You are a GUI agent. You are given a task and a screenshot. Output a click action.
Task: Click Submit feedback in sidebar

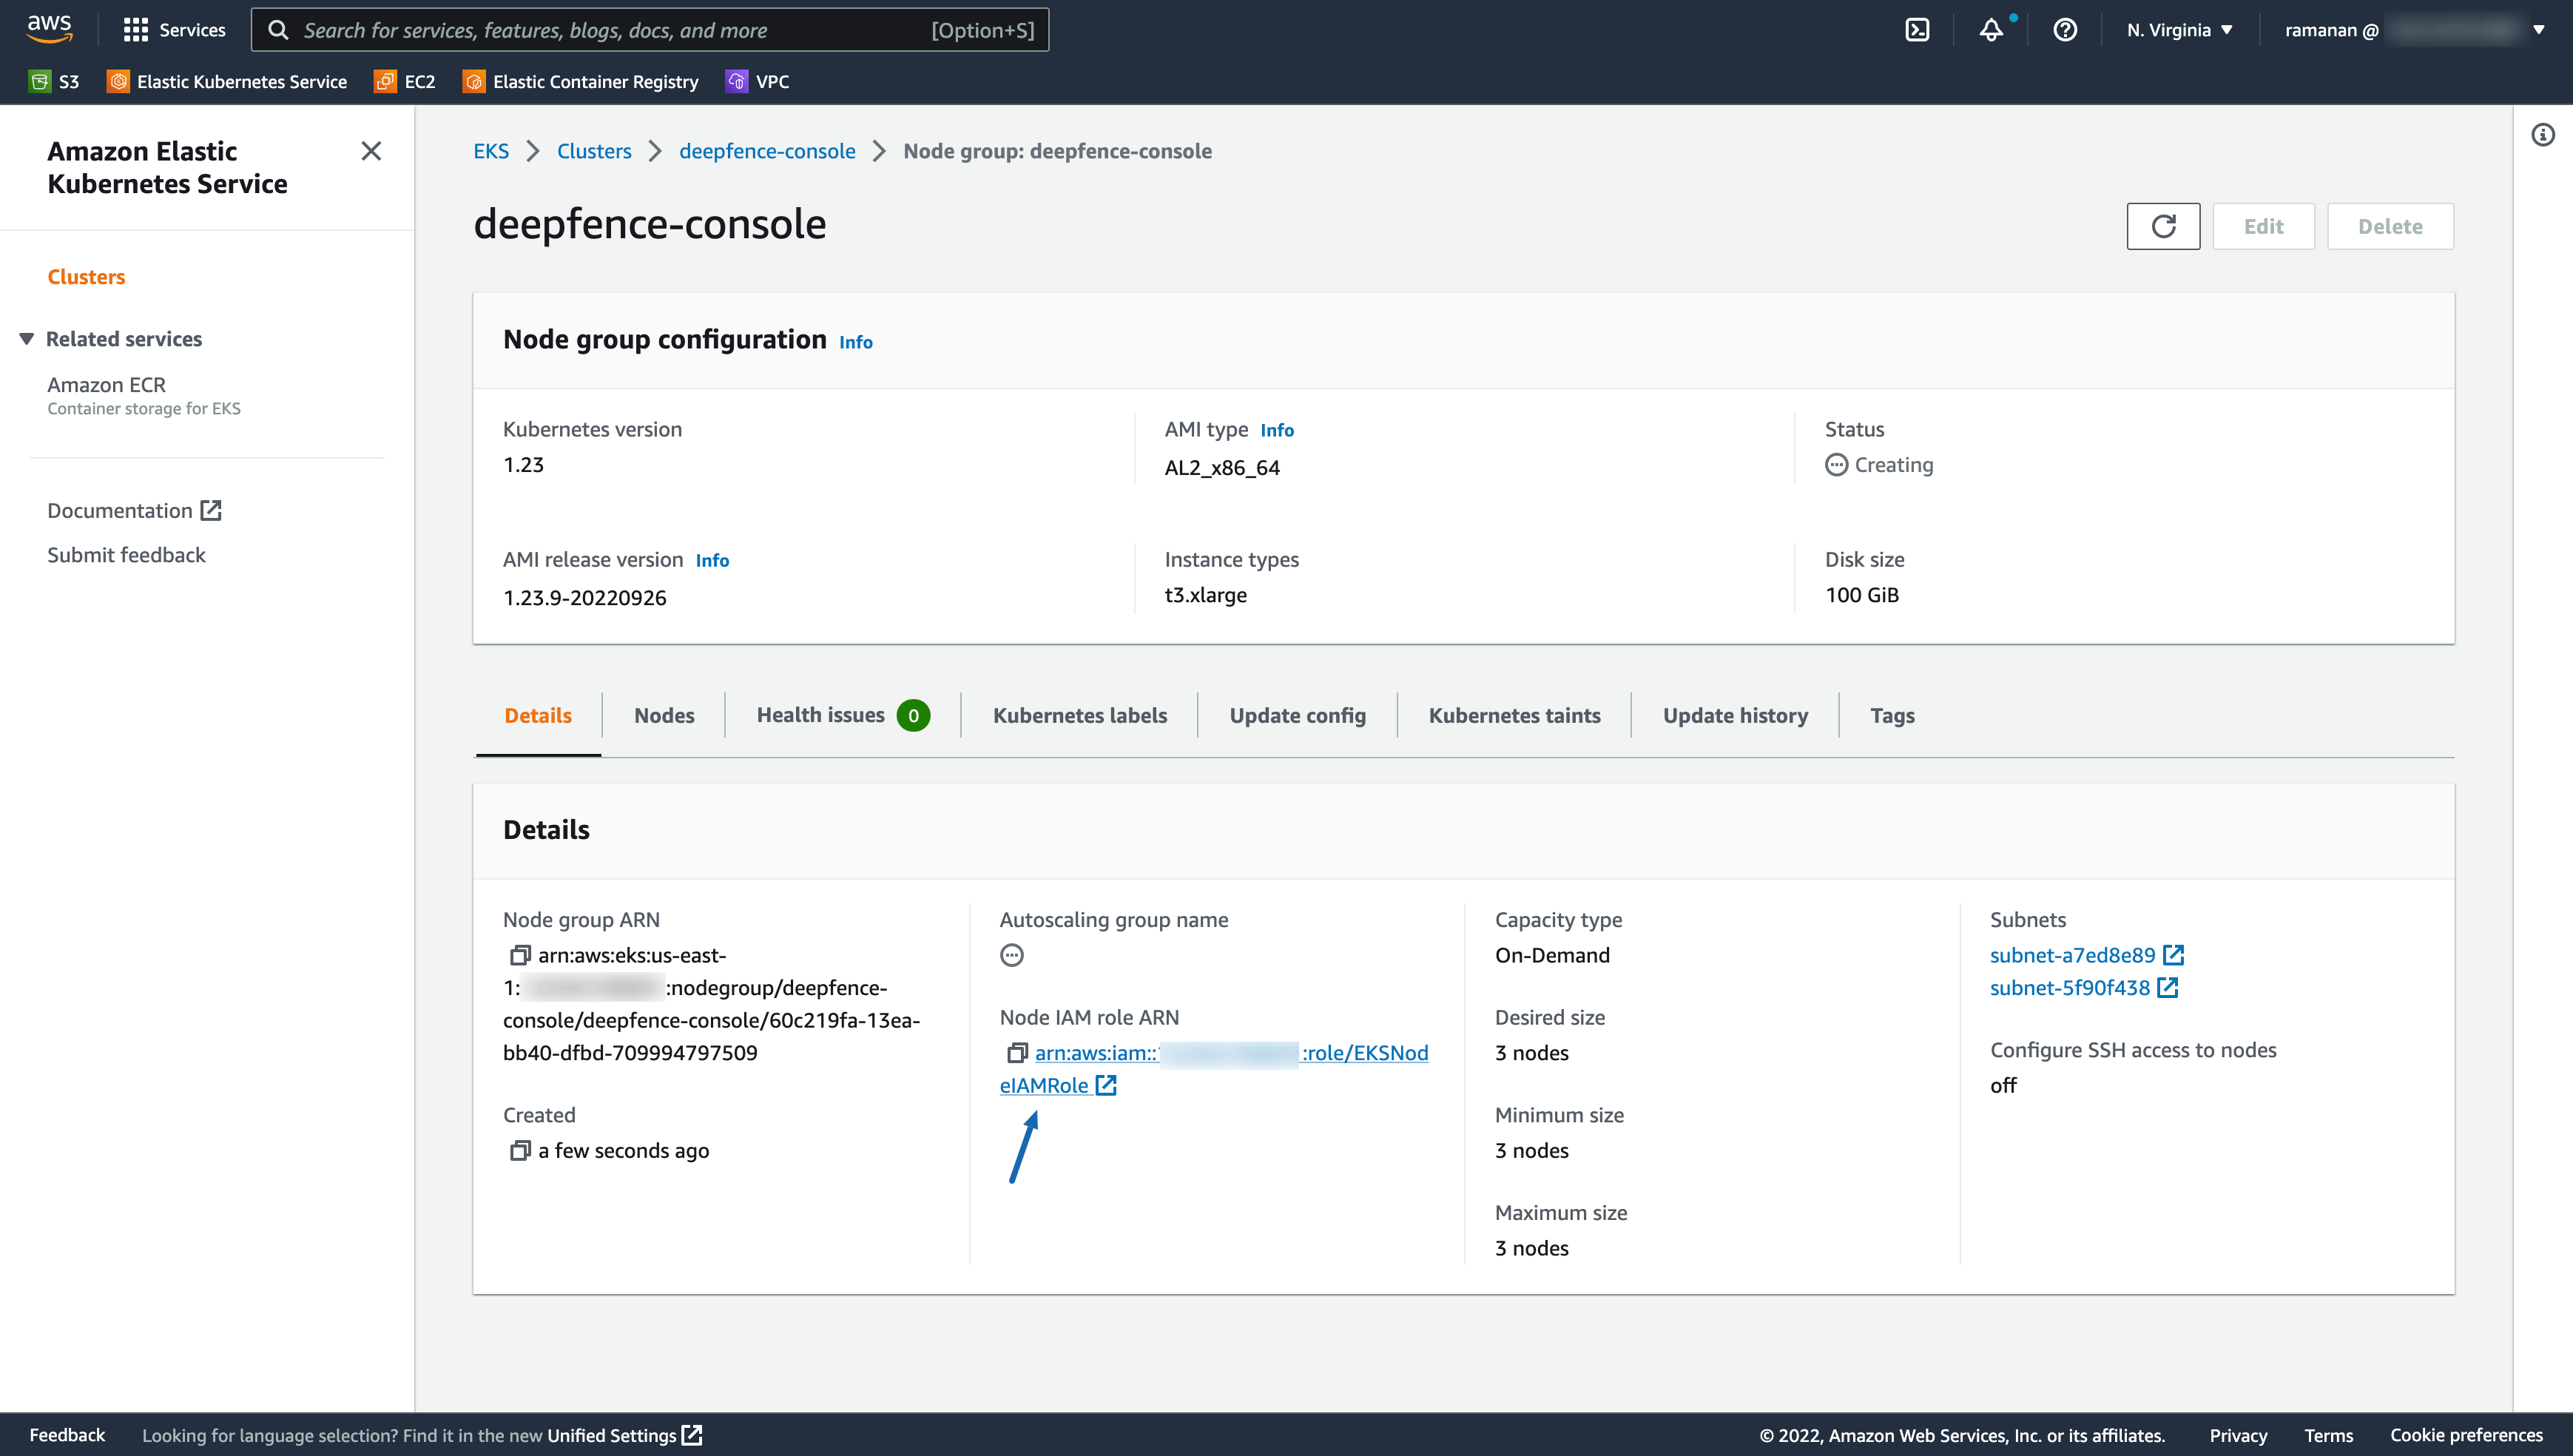[x=126, y=555]
